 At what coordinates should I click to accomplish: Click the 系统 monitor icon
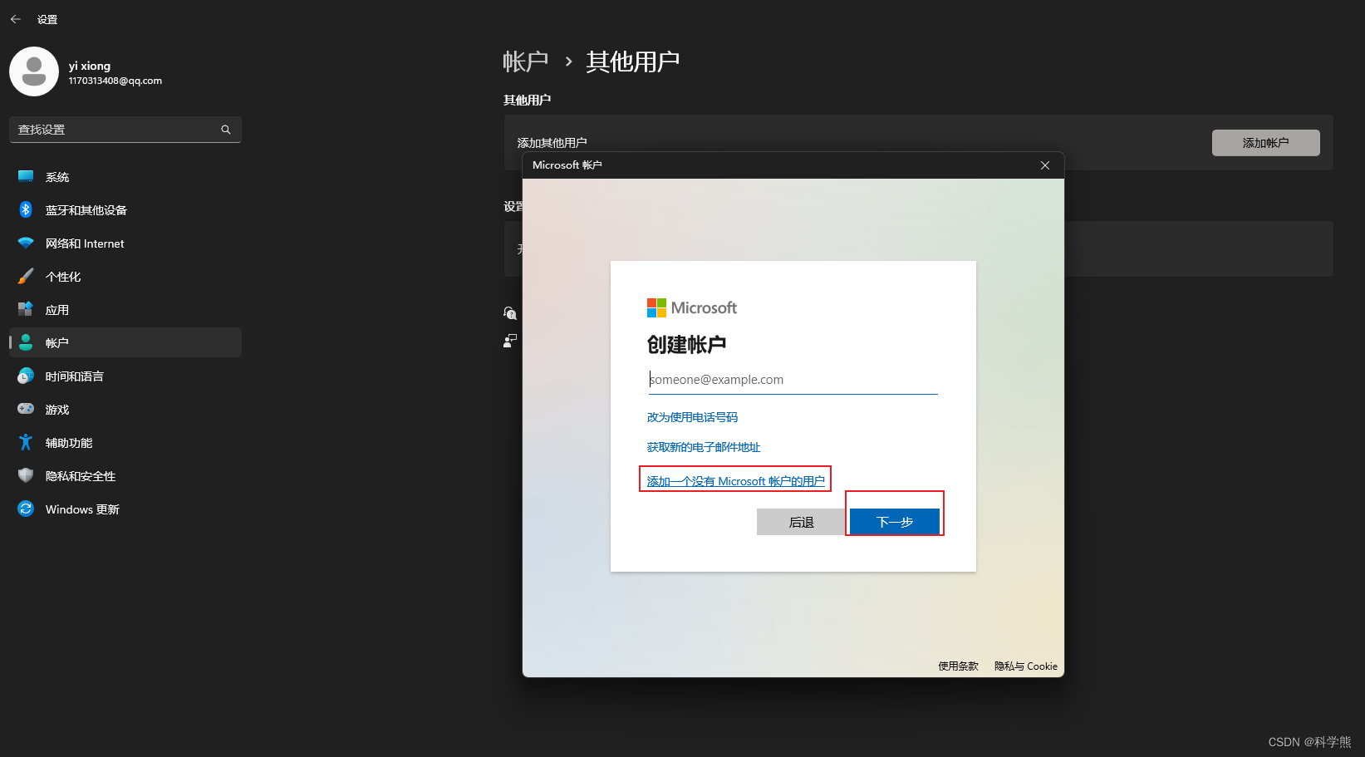(x=26, y=176)
